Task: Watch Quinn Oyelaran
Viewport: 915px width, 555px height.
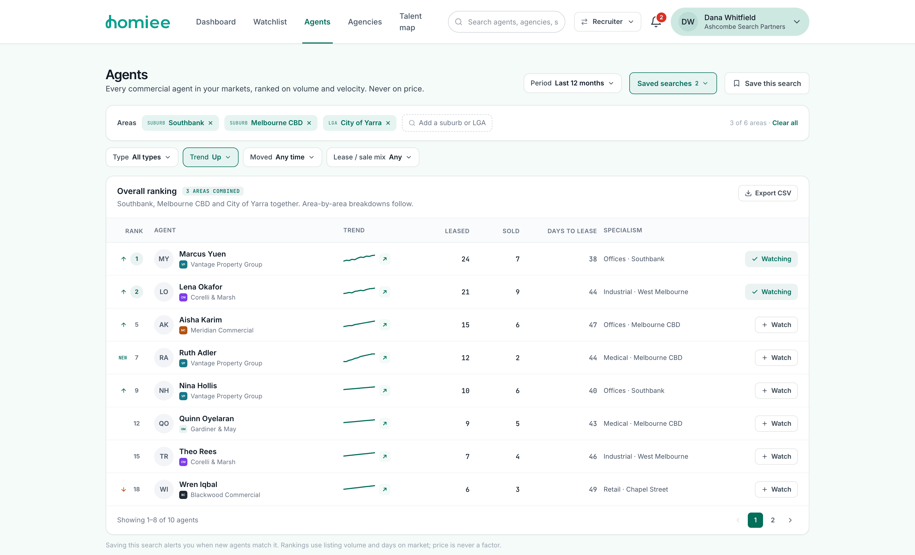Action: 776,424
